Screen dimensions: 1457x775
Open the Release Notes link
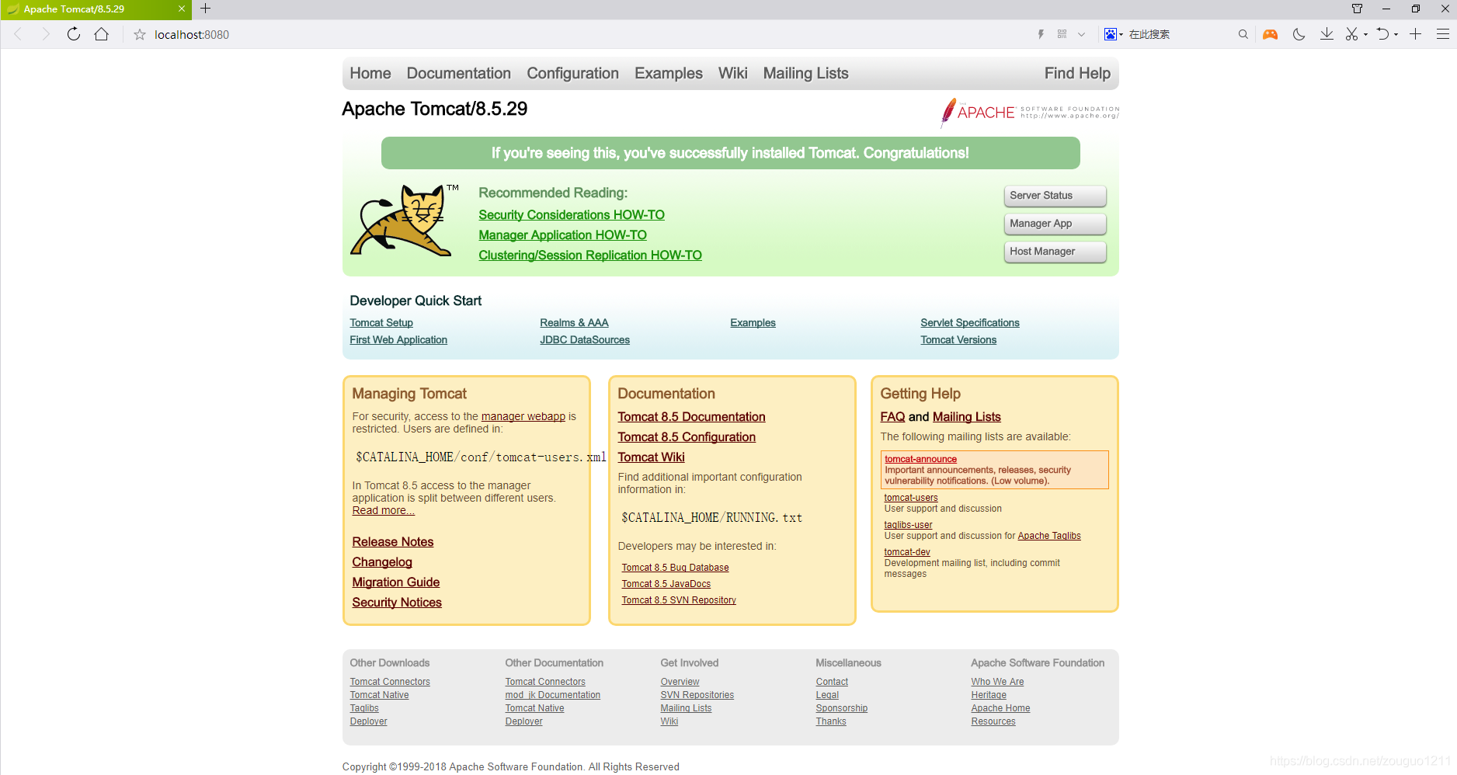393,542
